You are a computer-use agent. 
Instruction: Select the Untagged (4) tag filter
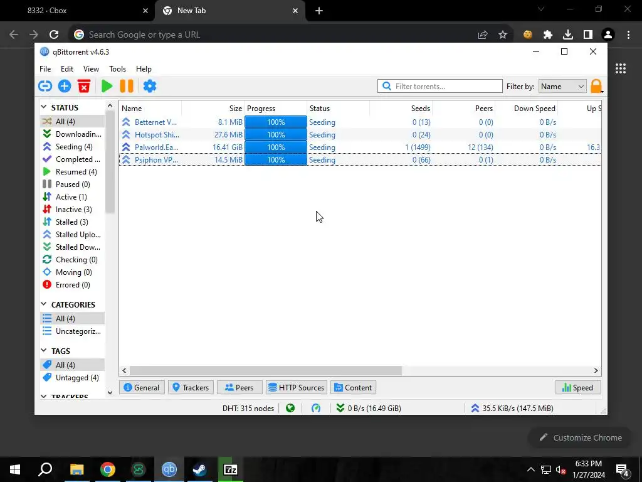tap(73, 377)
